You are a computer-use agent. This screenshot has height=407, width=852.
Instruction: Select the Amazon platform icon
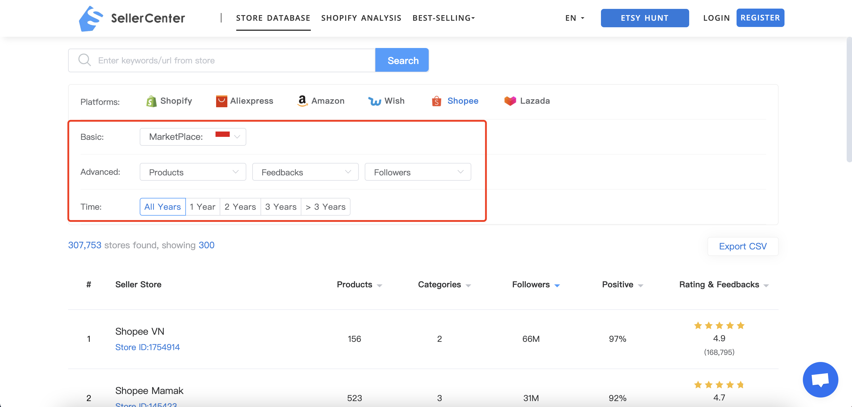(302, 101)
